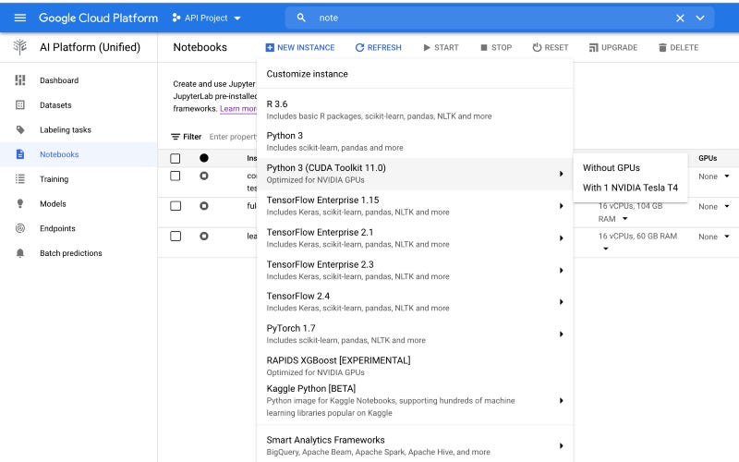739x462 pixels.
Task: Click the Reset power icon
Action: tap(537, 47)
